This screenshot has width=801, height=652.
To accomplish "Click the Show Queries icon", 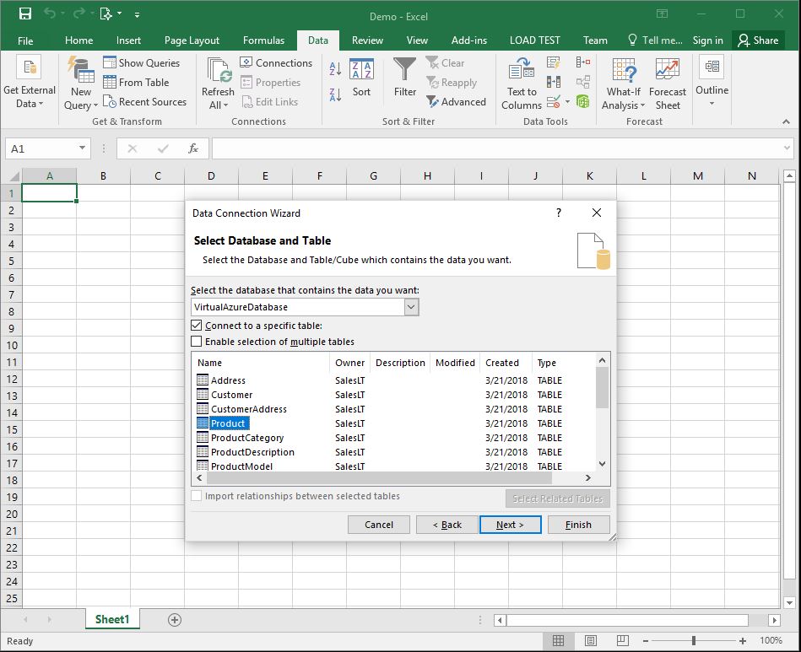I will point(108,62).
